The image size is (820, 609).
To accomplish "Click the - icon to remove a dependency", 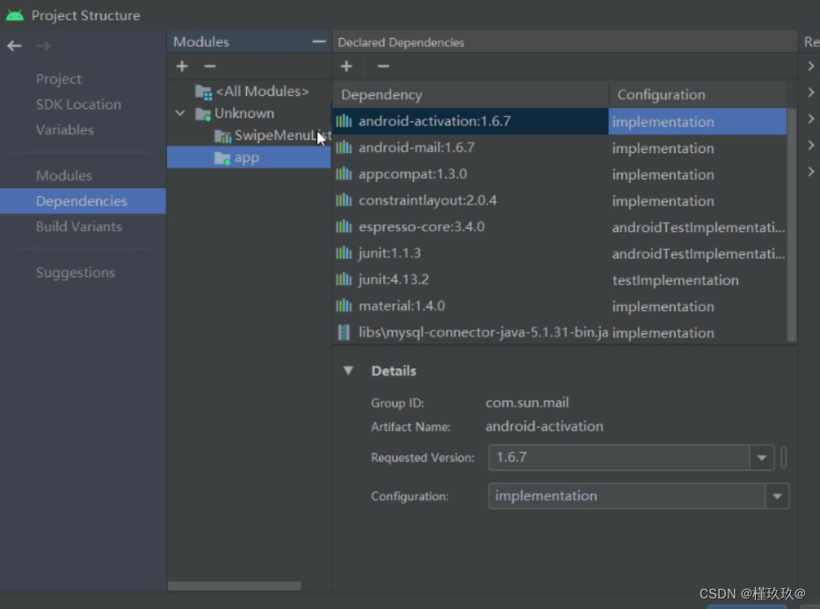I will (x=382, y=66).
